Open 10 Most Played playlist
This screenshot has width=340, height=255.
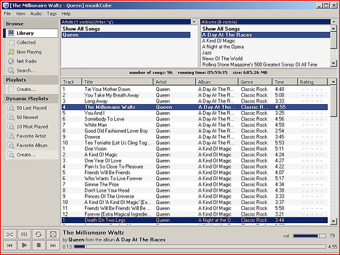pos(32,126)
